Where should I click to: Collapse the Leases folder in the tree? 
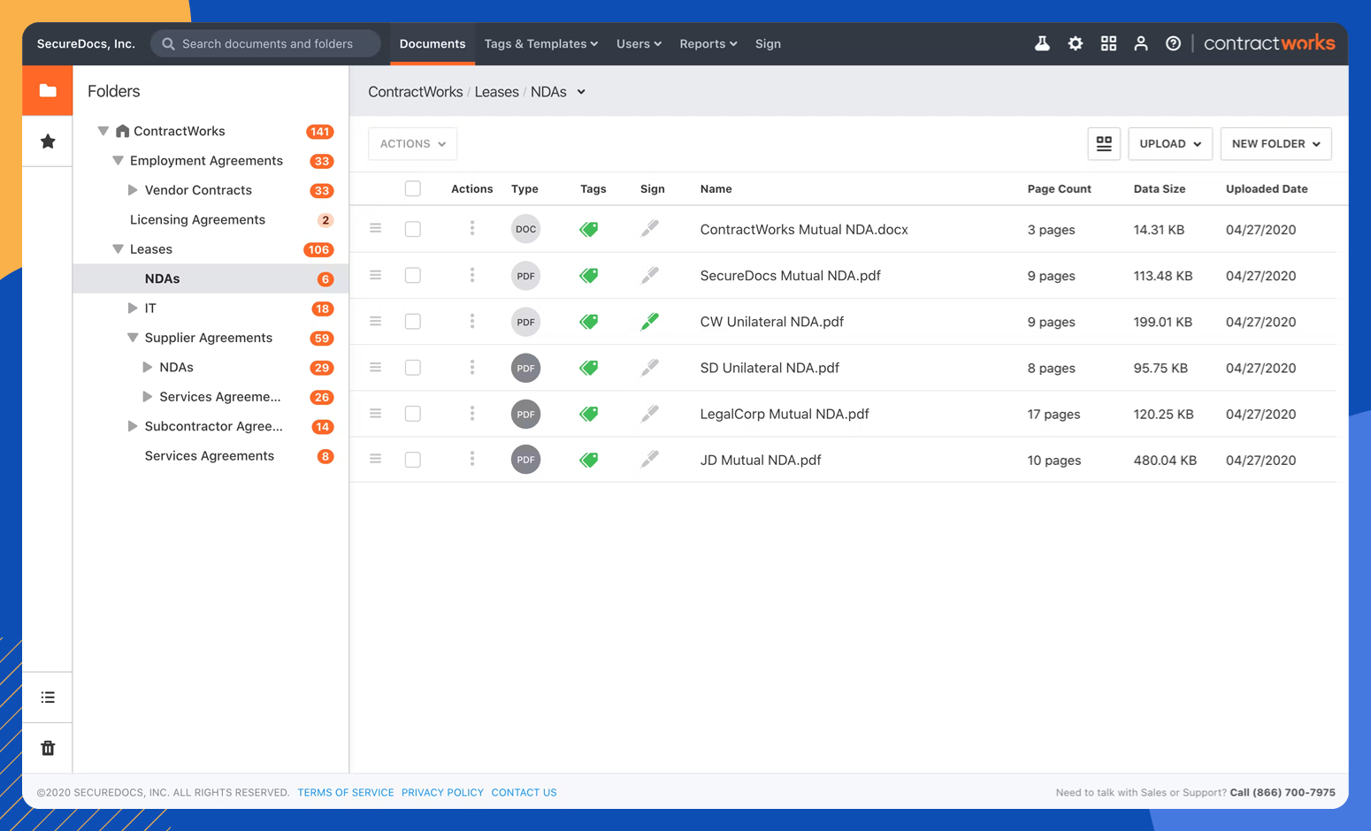point(118,248)
